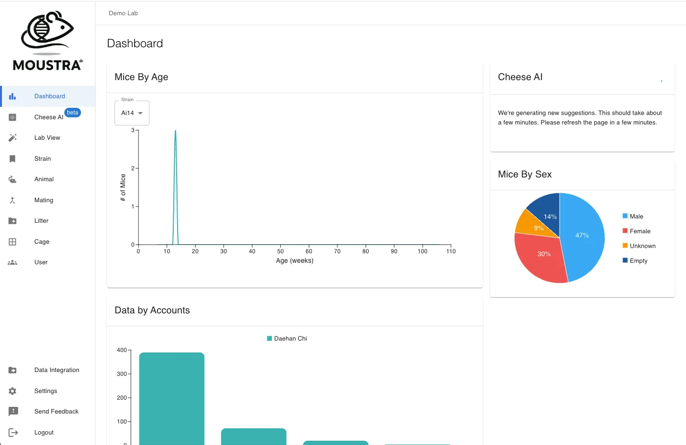
Task: Select the Strain bookmark icon
Action: 12,158
